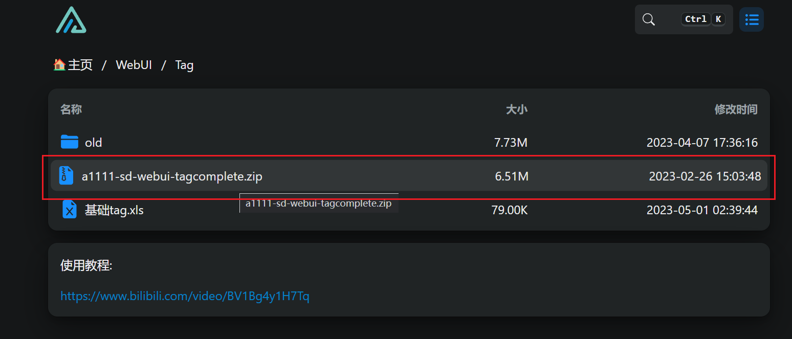Open the a1111-sd-webui-tagcomplete.zip file name

(x=172, y=176)
